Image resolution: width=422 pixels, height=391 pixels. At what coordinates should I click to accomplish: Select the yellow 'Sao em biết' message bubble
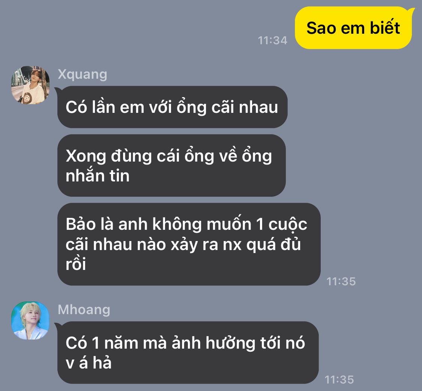(x=353, y=28)
